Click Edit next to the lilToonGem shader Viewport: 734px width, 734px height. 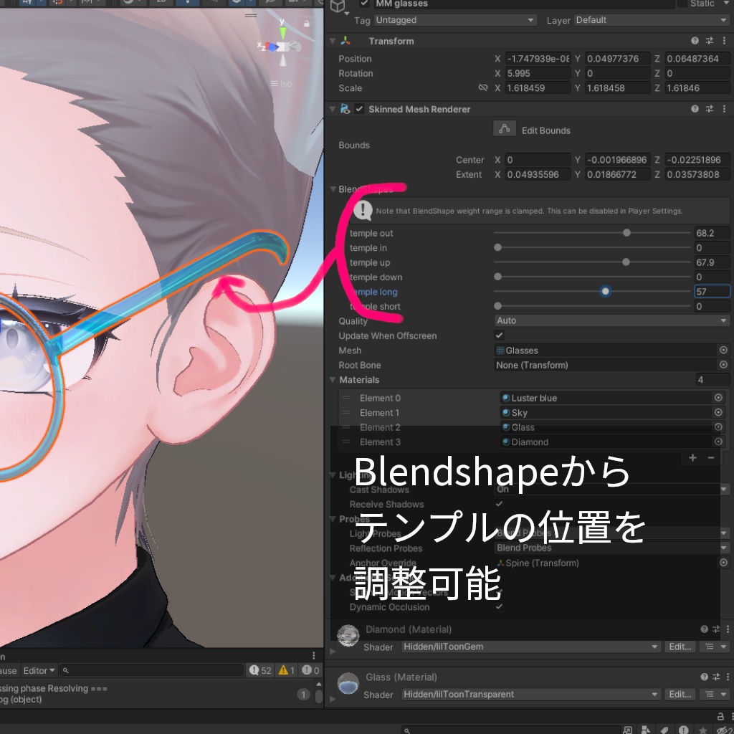click(x=680, y=647)
